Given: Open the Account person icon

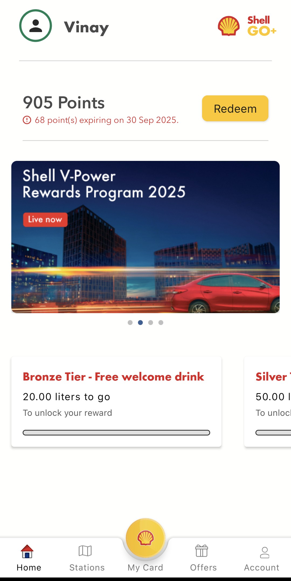Looking at the screenshot, I should click(265, 552).
